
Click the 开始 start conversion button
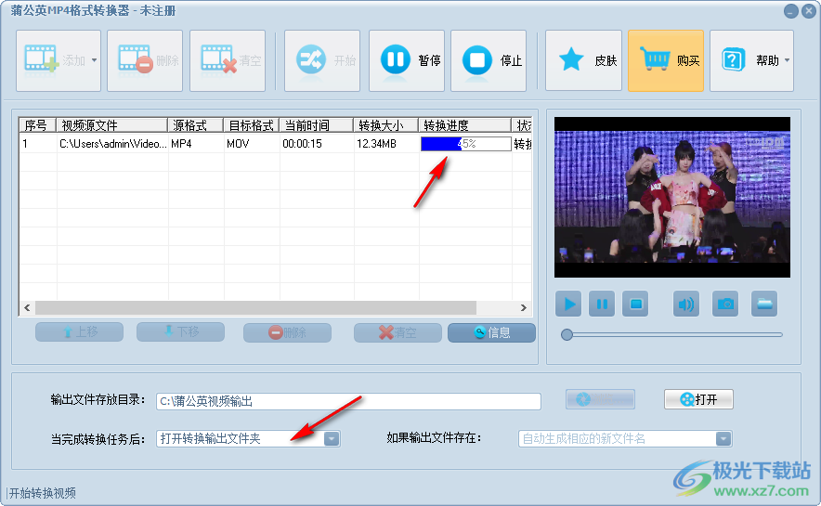[x=322, y=60]
